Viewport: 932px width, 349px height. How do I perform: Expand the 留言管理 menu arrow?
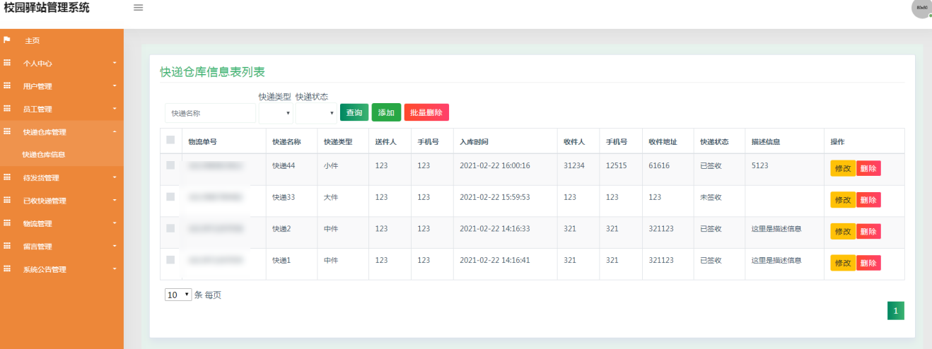tap(115, 247)
